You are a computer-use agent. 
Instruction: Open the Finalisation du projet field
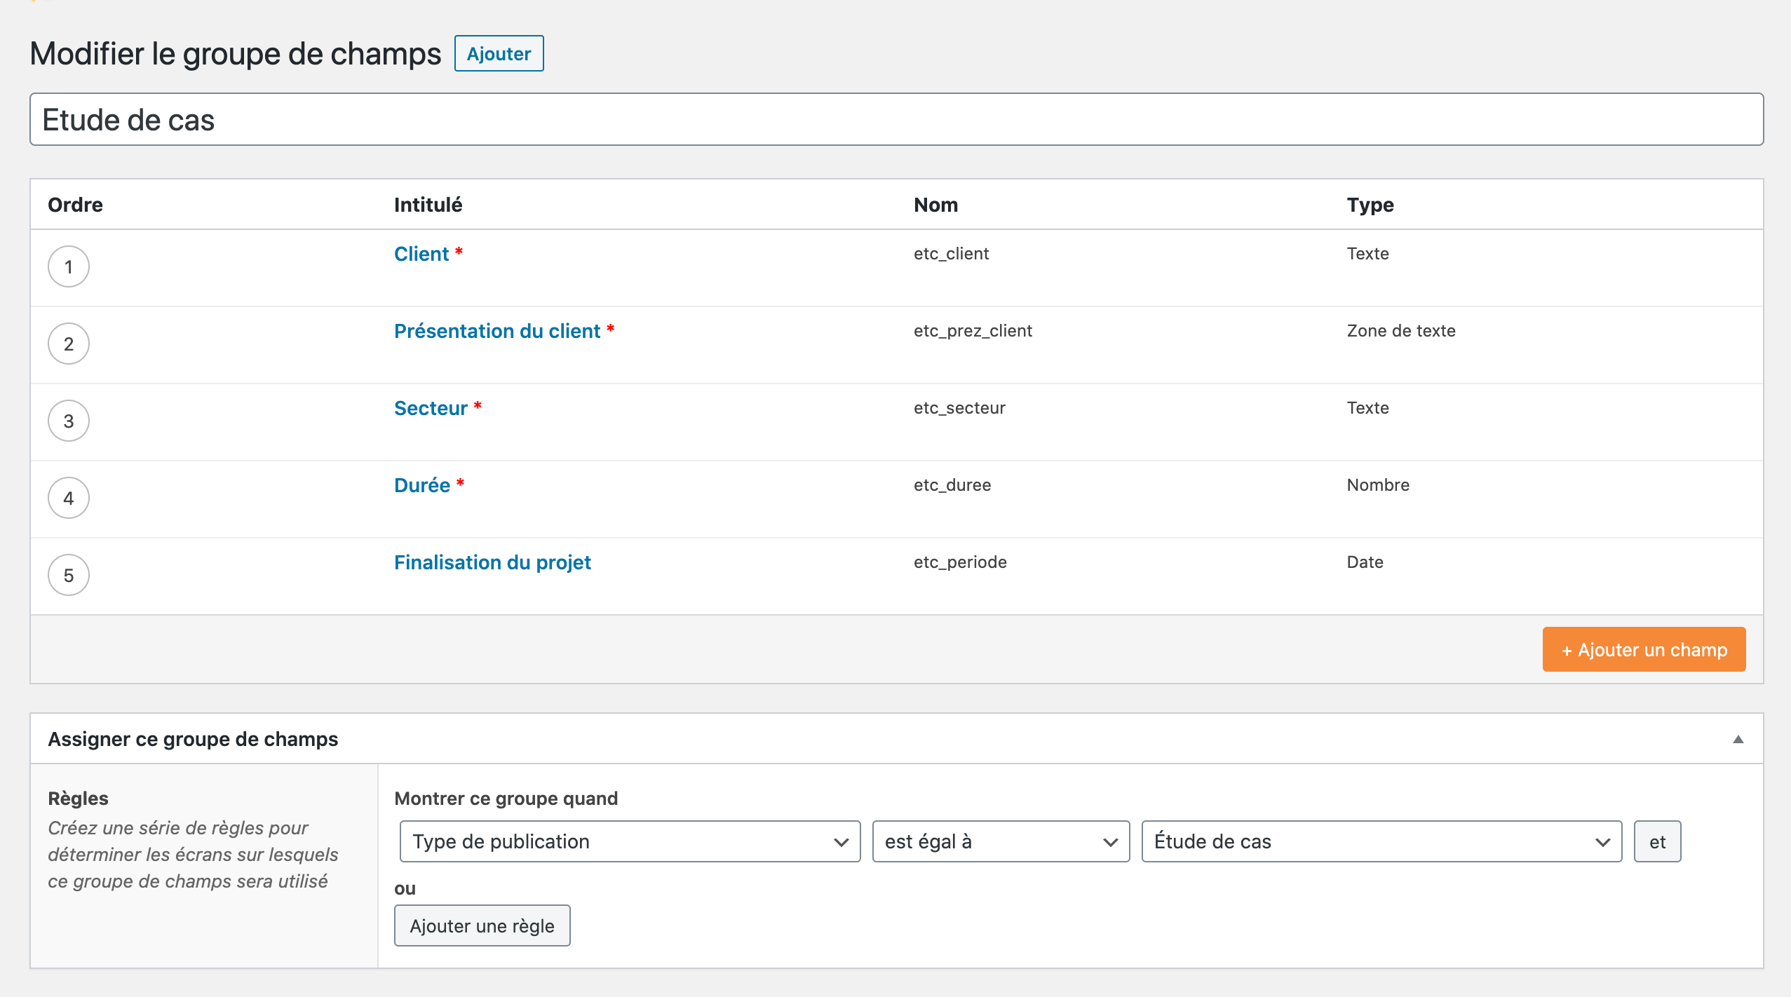click(x=492, y=562)
